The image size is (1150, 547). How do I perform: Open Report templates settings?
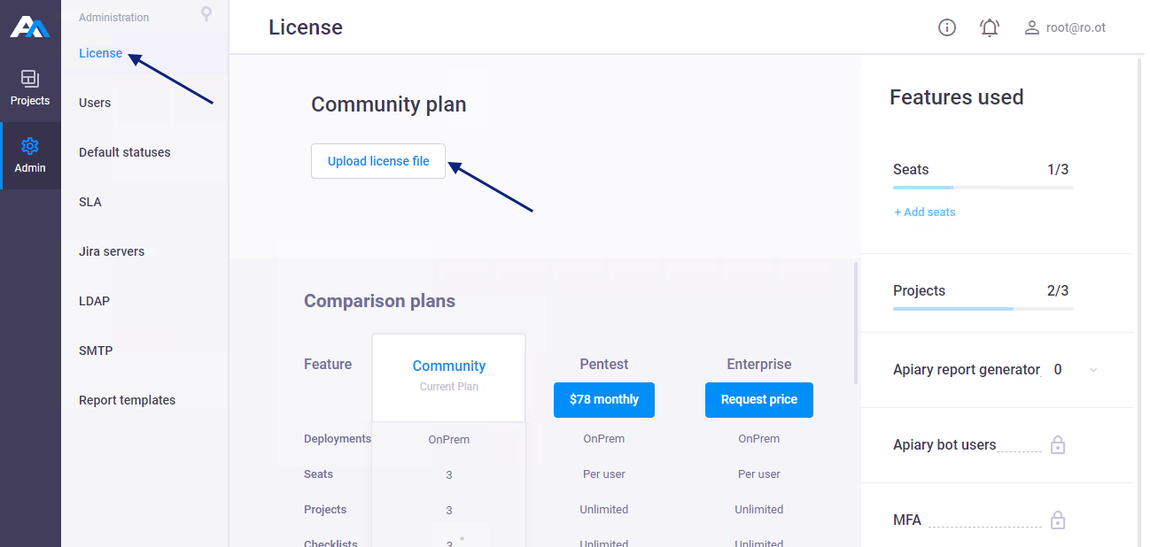click(x=127, y=400)
